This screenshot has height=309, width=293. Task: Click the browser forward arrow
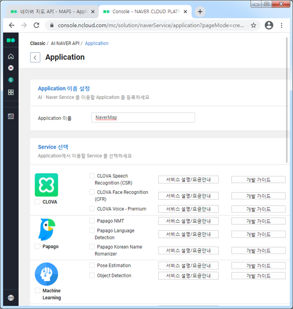pyautogui.click(x=24, y=25)
